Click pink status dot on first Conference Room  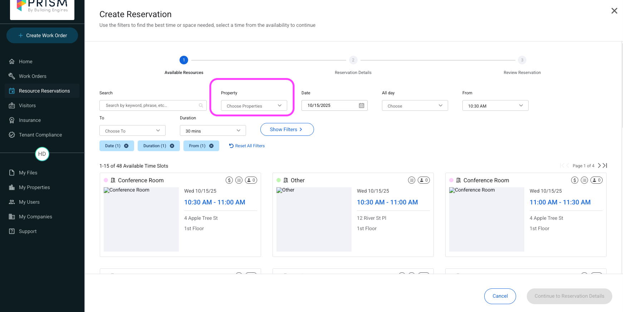click(x=106, y=180)
